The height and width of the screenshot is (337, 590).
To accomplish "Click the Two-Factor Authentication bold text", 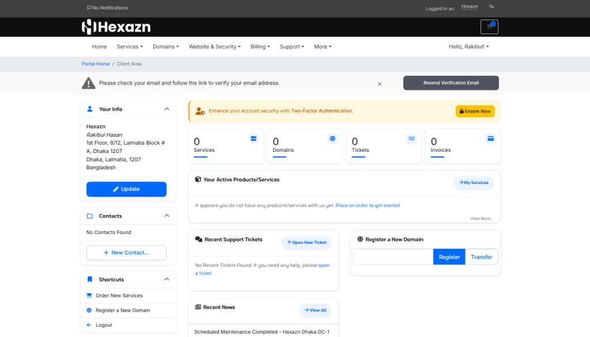I will [x=322, y=111].
